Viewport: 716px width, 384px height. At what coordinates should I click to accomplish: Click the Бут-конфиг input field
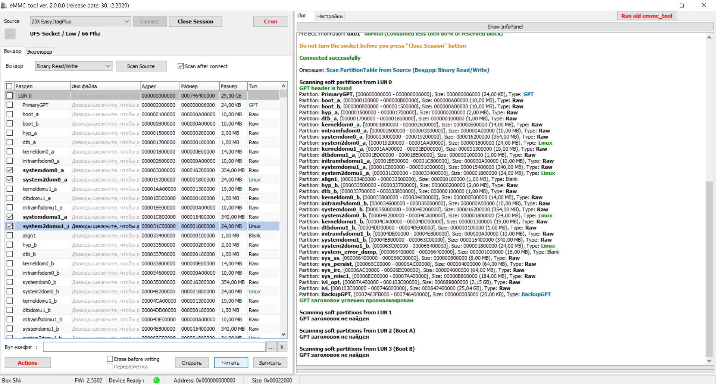[x=154, y=347]
